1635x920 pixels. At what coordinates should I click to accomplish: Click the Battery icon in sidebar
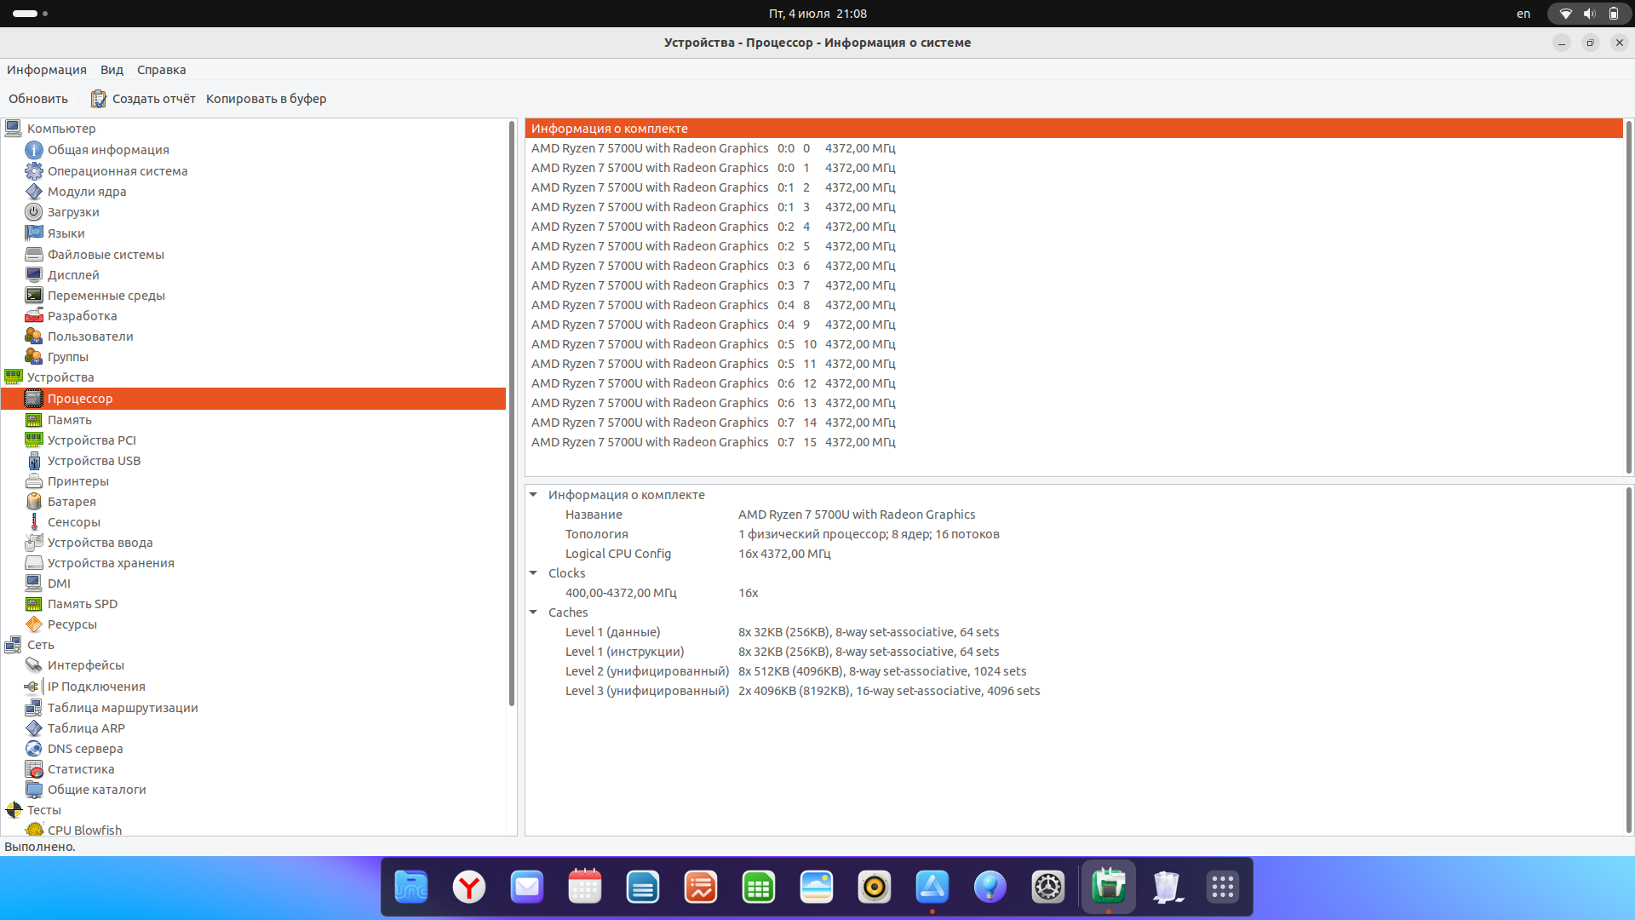pos(34,502)
